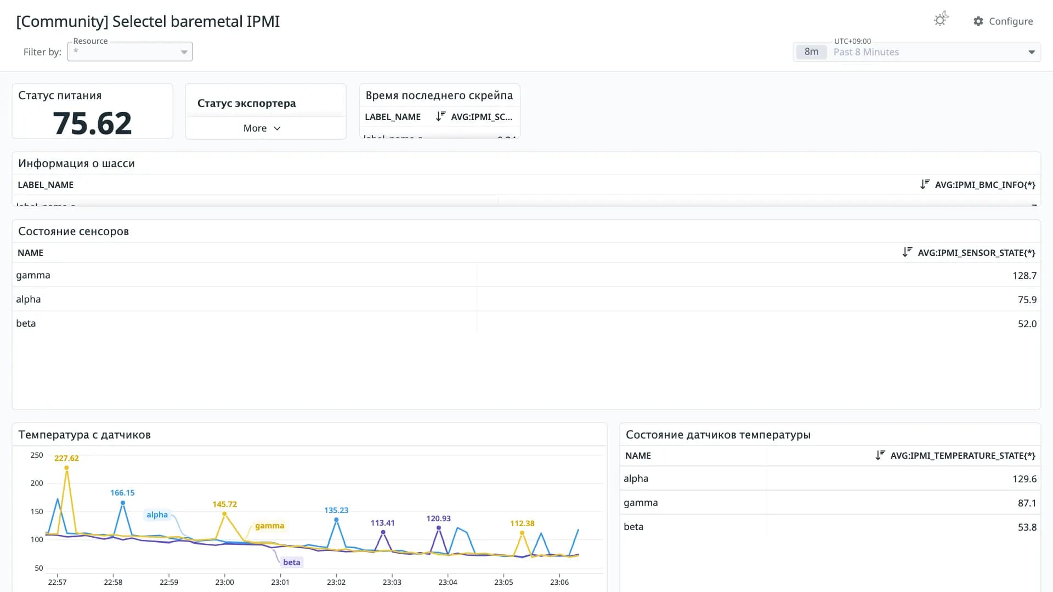This screenshot has width=1053, height=592.
Task: Click the Configure button
Action: click(1003, 21)
